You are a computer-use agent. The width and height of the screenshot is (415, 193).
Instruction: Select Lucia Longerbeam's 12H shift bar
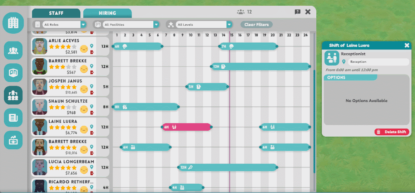227,167
